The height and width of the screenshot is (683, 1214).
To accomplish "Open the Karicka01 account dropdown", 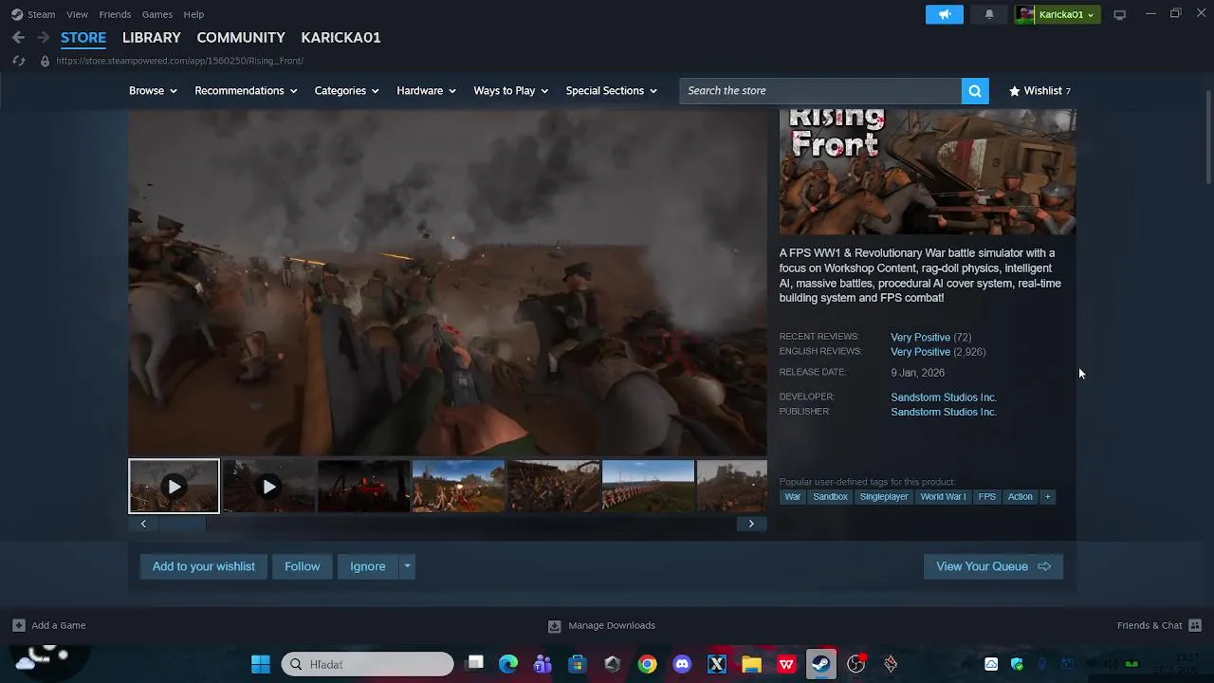I will pos(1067,14).
